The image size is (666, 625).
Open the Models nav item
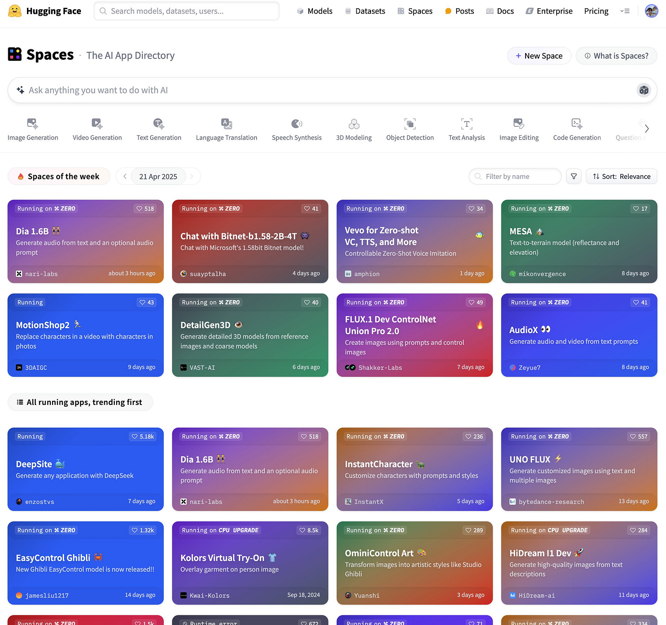point(314,11)
